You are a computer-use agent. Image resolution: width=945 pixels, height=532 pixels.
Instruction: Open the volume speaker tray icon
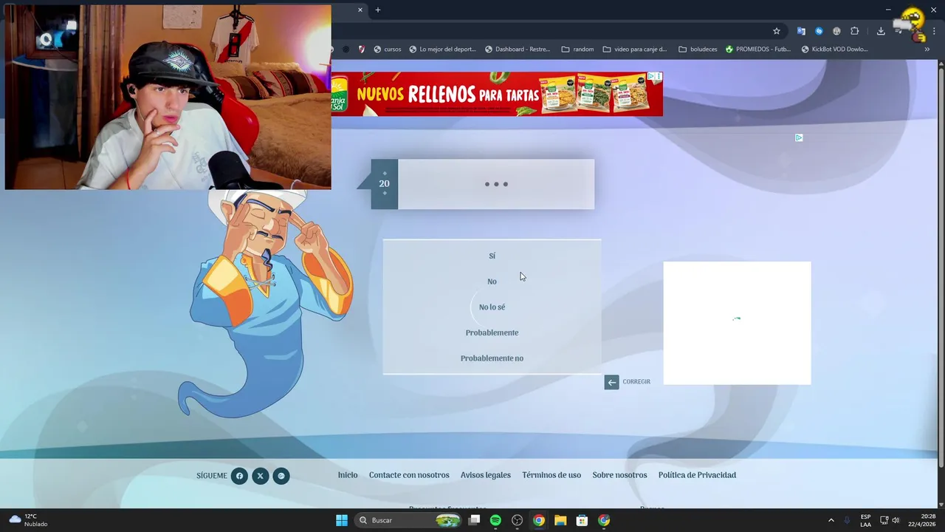(x=896, y=520)
